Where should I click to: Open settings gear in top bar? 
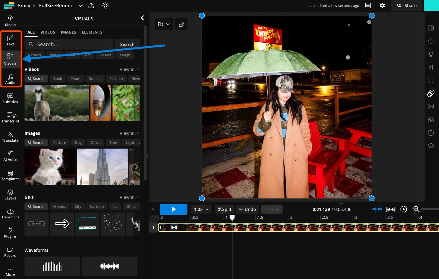tap(382, 6)
